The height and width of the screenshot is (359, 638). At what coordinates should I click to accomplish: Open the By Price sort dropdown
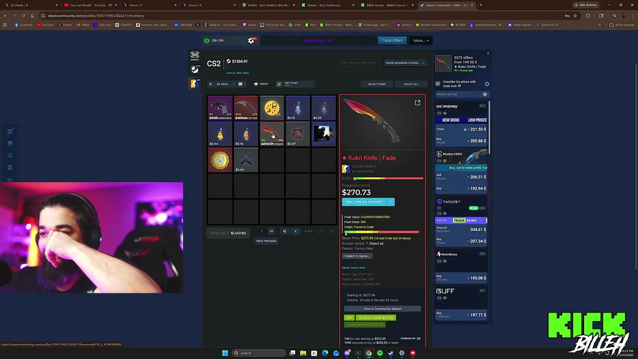point(221,84)
